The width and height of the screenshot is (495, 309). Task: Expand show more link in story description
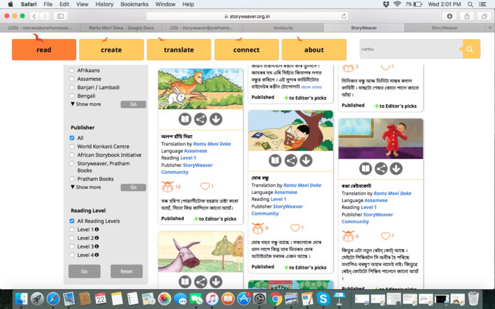[x=311, y=87]
